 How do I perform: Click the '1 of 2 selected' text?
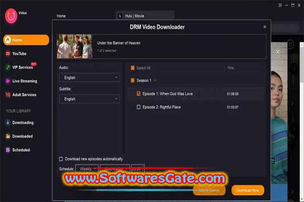[107, 50]
